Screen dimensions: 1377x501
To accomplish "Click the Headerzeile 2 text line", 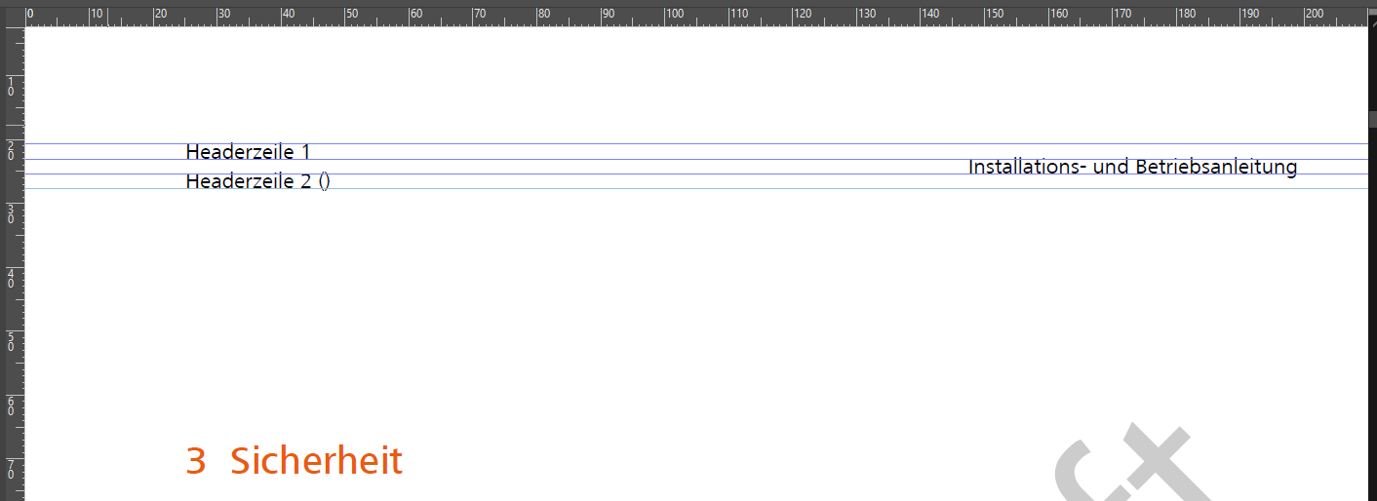I will coord(249,181).
